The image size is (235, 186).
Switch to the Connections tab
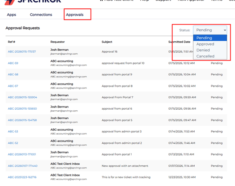[41, 15]
